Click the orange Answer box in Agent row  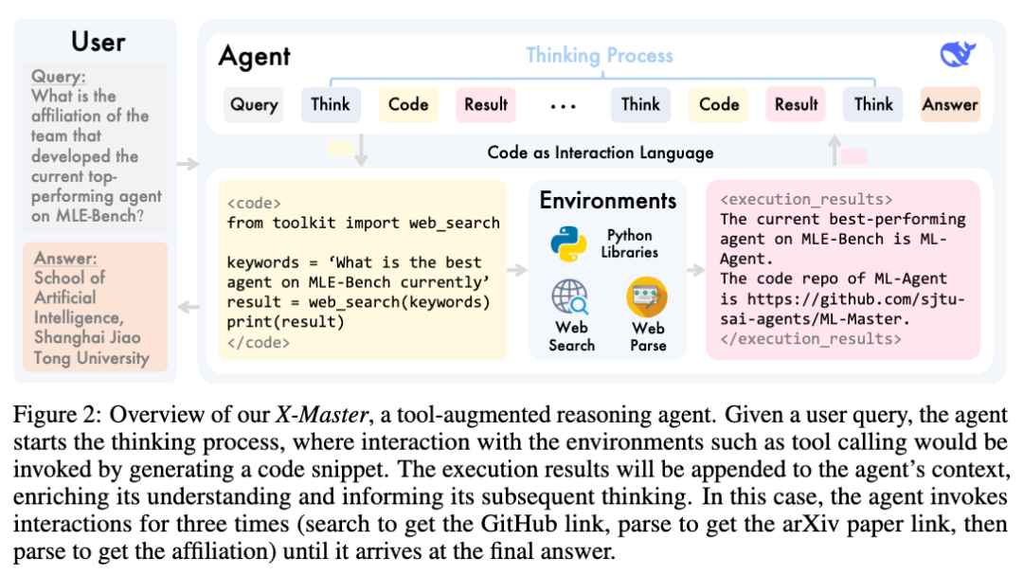951,104
